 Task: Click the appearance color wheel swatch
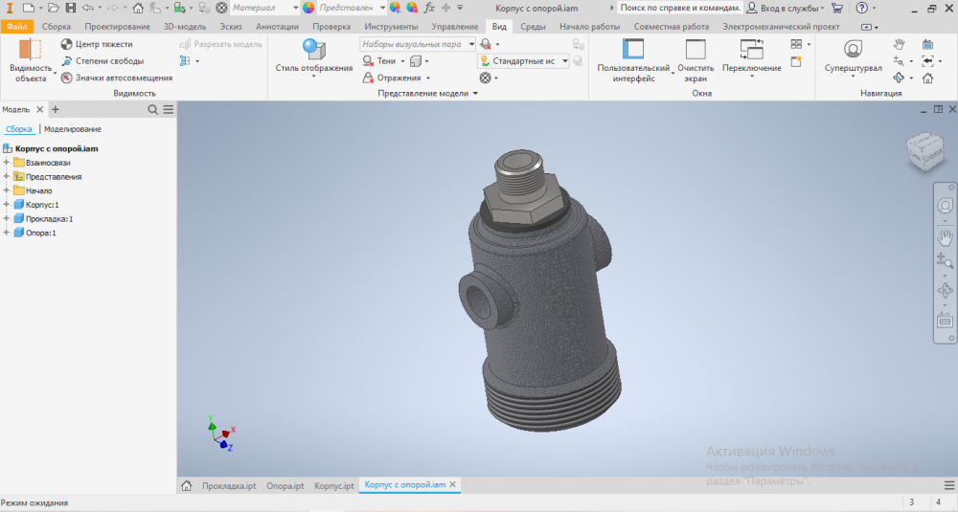[x=308, y=8]
